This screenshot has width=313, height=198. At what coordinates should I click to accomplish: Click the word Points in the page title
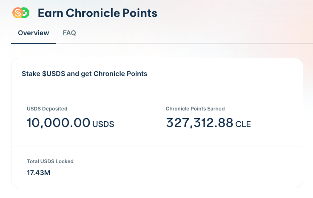click(141, 13)
